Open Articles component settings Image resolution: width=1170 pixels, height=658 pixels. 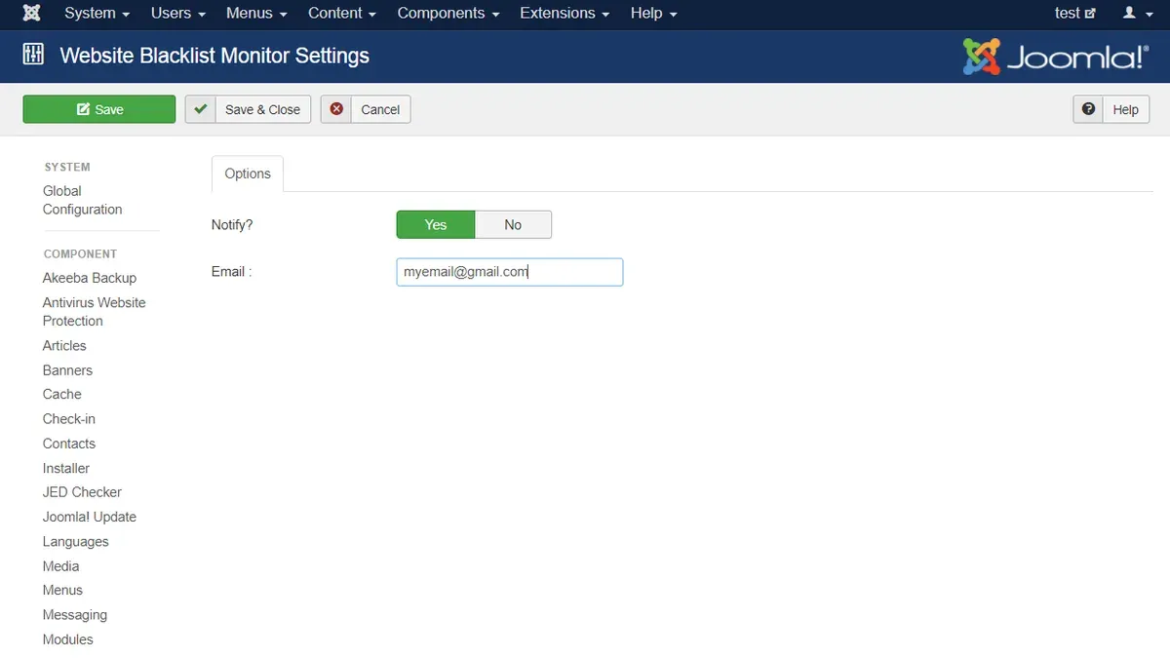click(x=64, y=345)
